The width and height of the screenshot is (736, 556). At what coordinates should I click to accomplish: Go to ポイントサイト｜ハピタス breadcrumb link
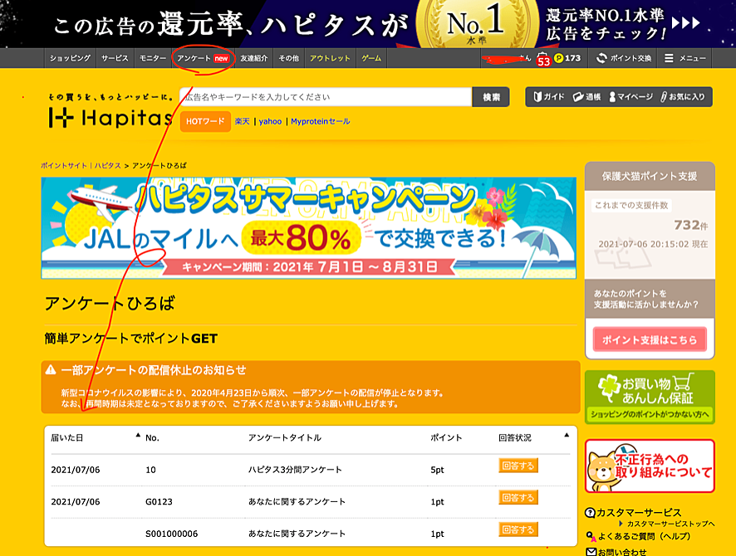pos(81,165)
